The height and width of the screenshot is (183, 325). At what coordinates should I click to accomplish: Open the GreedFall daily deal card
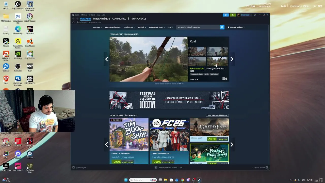pyautogui.click(x=209, y=130)
